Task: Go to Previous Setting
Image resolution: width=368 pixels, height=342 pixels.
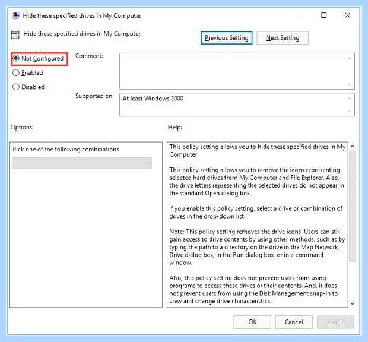Action: tap(227, 38)
